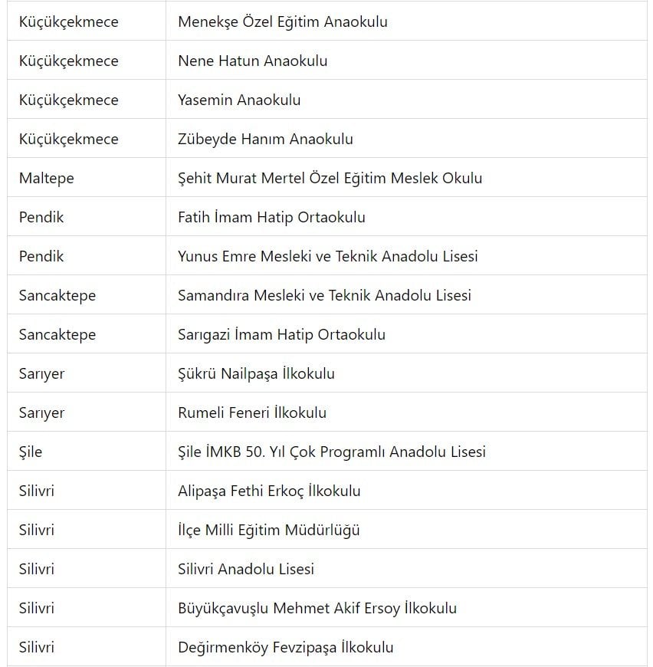This screenshot has width=653, height=667.
Task: Click the Maltepe district cell
Action: click(47, 179)
